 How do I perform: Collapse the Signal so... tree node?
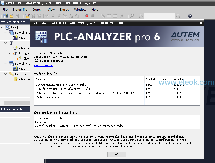(6, 33)
